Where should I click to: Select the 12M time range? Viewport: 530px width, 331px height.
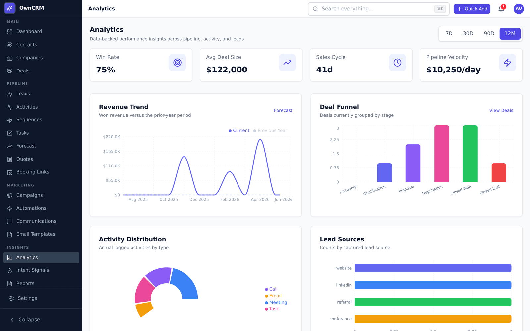click(x=510, y=33)
